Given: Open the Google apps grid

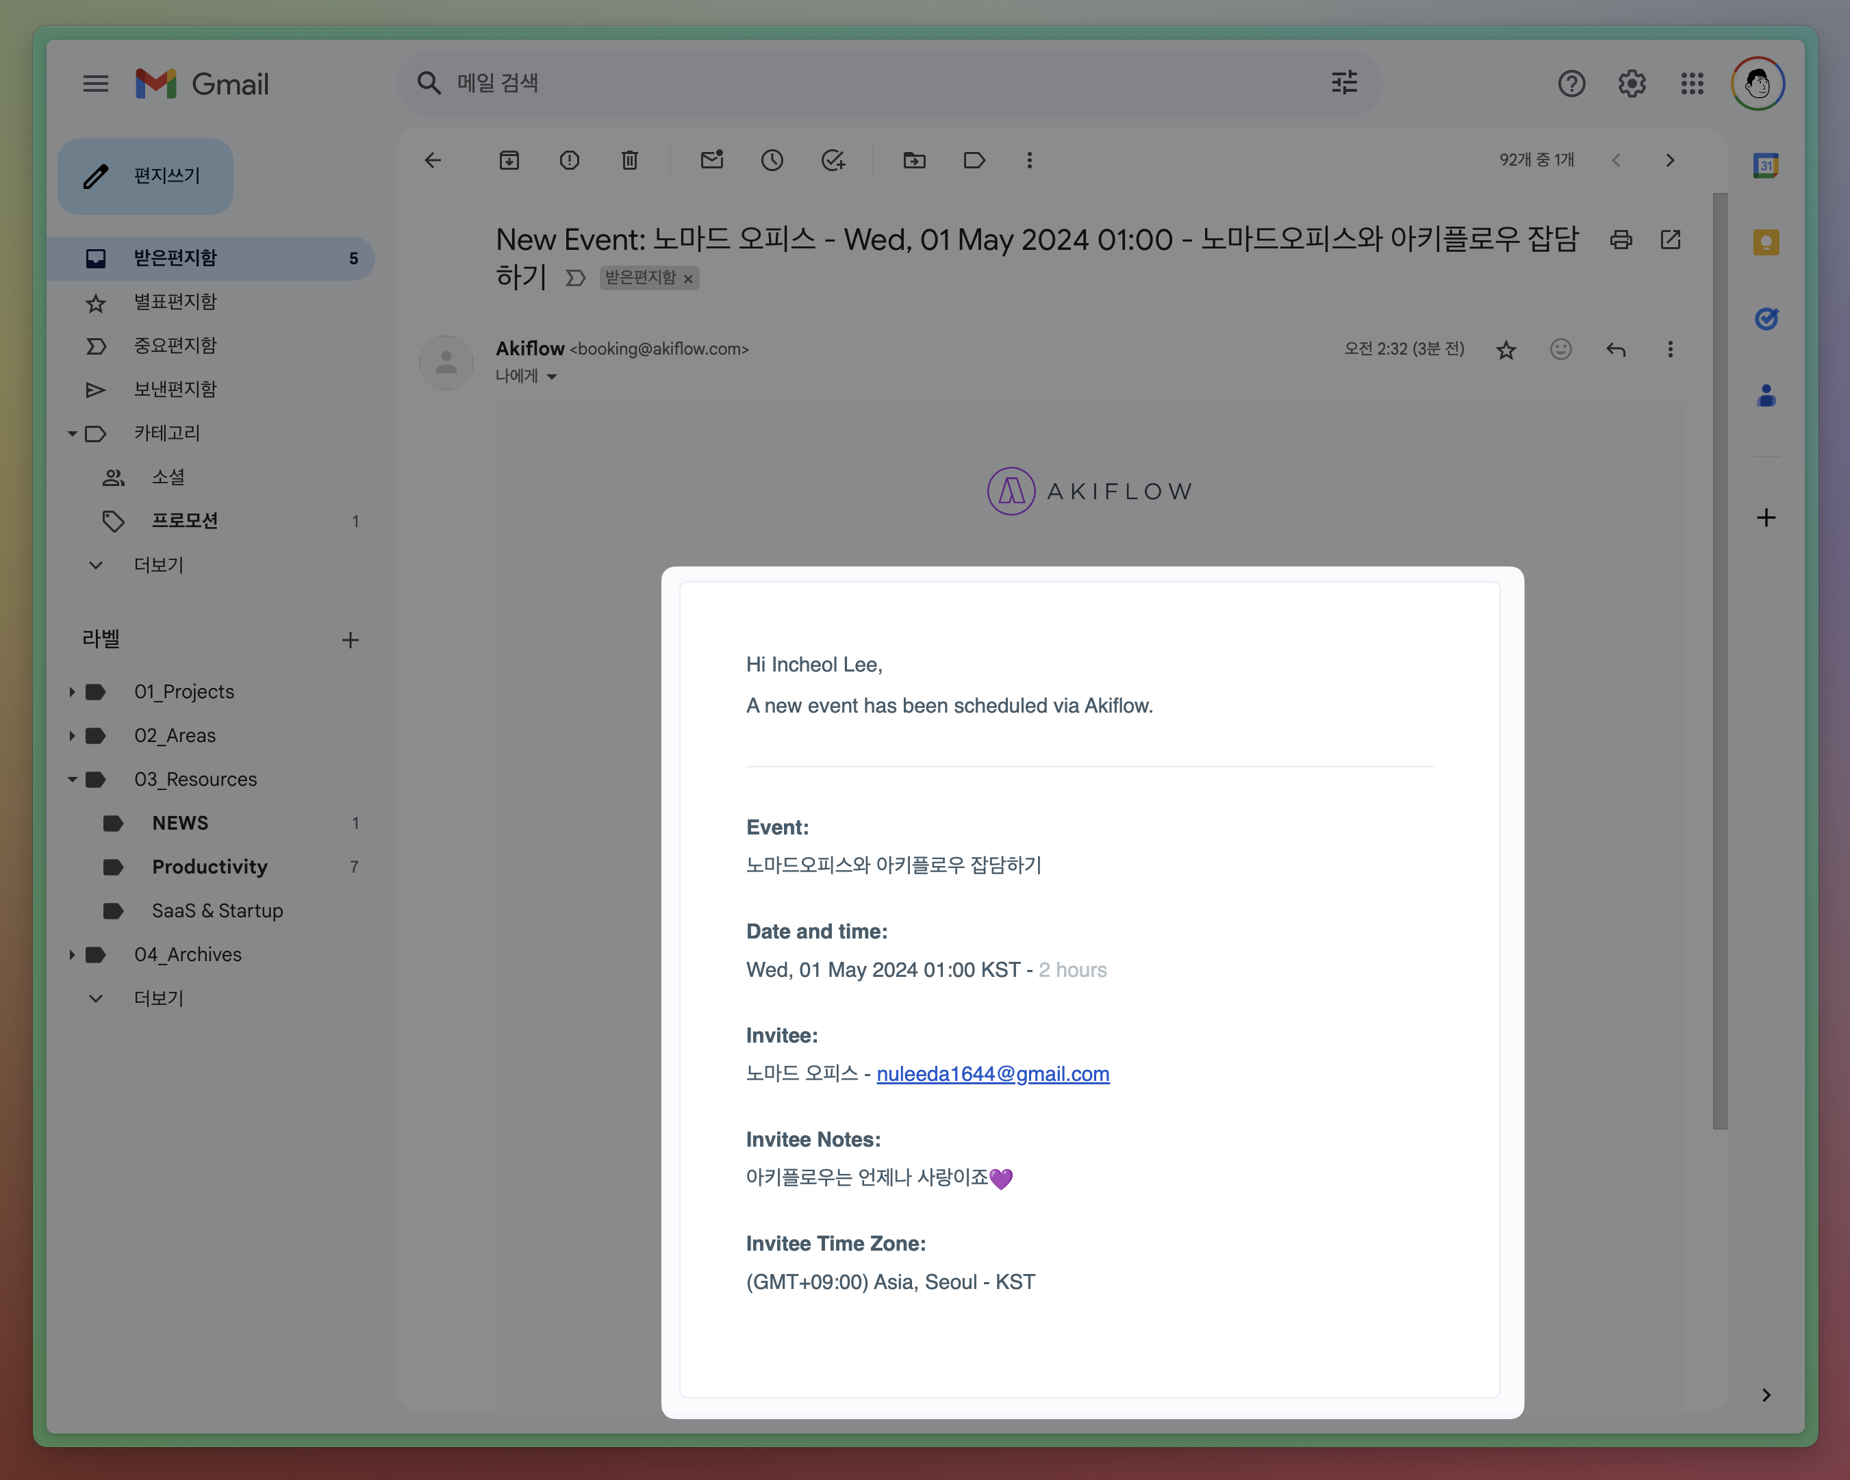Looking at the screenshot, I should click(x=1691, y=84).
